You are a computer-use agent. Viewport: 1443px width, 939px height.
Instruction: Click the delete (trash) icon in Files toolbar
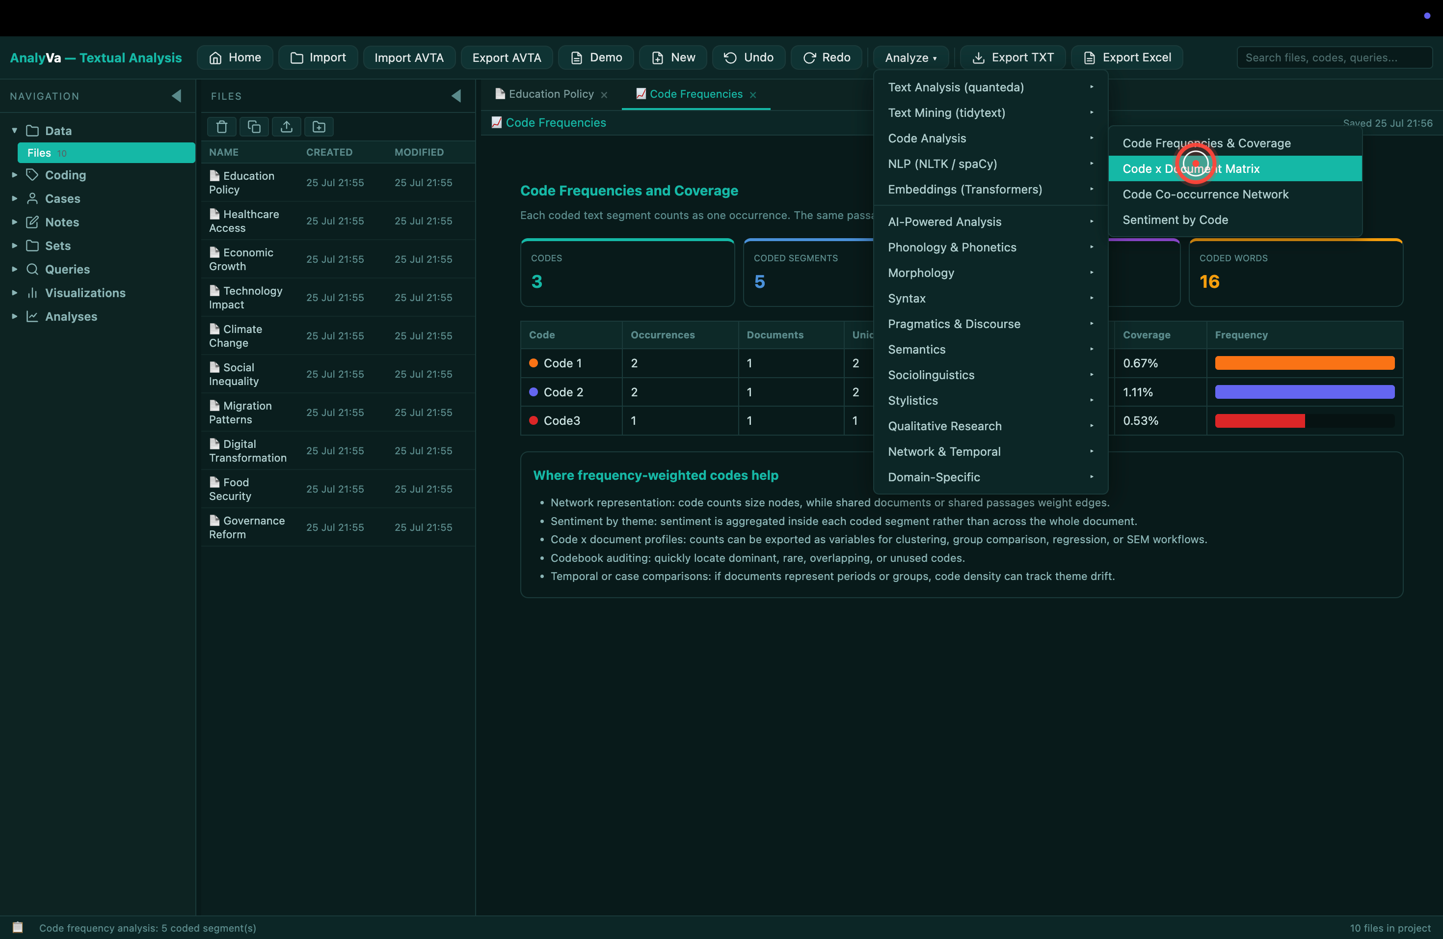(x=222, y=127)
